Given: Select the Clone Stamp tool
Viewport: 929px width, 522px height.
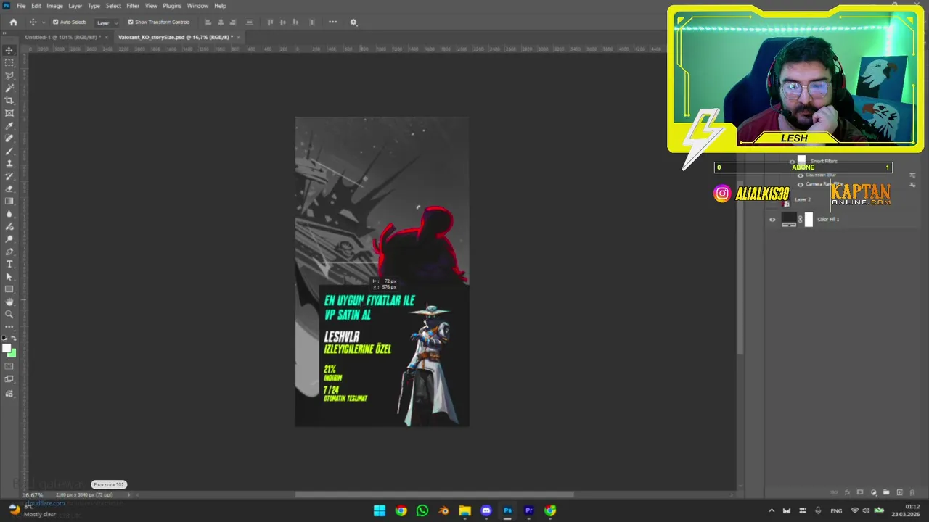Looking at the screenshot, I should [x=9, y=163].
